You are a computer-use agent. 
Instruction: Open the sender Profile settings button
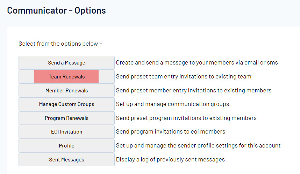[66, 146]
